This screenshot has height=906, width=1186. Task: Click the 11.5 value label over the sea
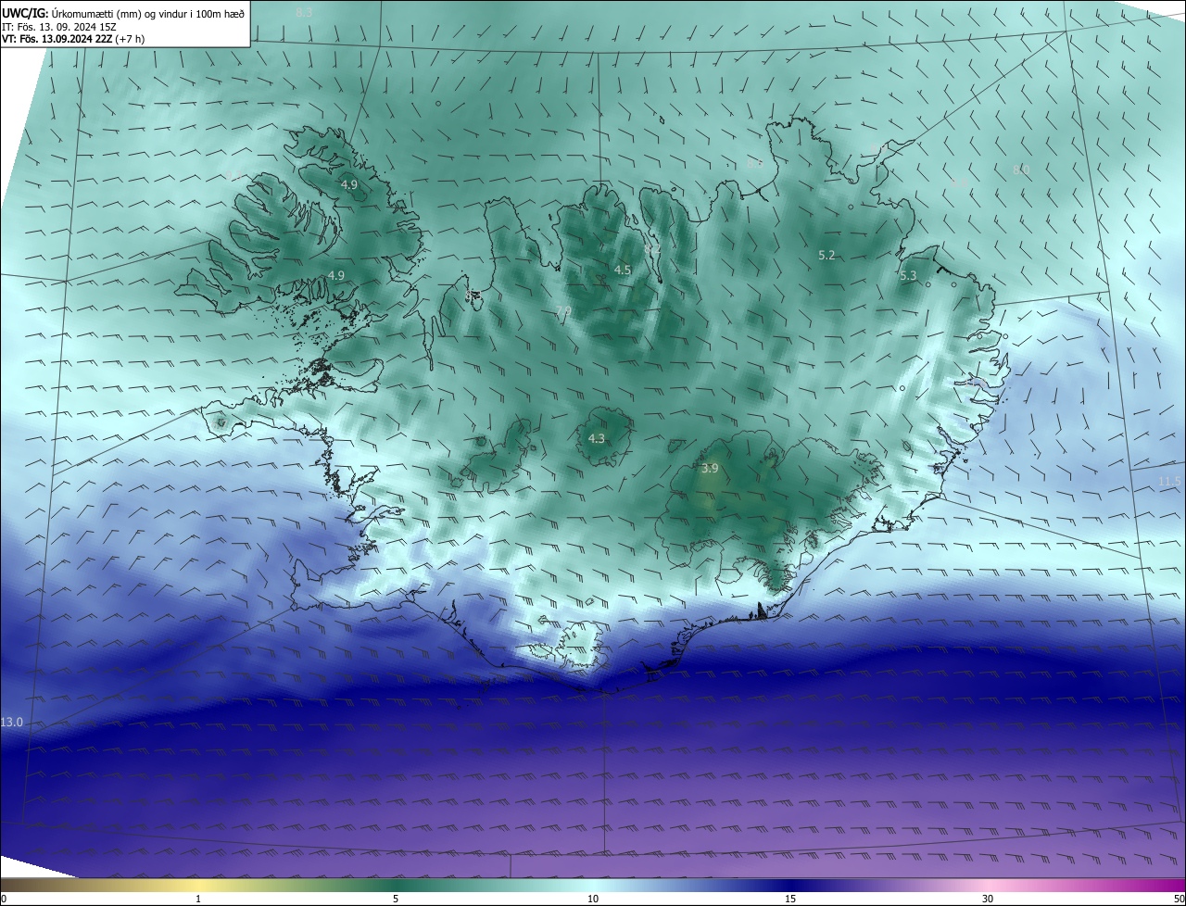coord(1169,480)
